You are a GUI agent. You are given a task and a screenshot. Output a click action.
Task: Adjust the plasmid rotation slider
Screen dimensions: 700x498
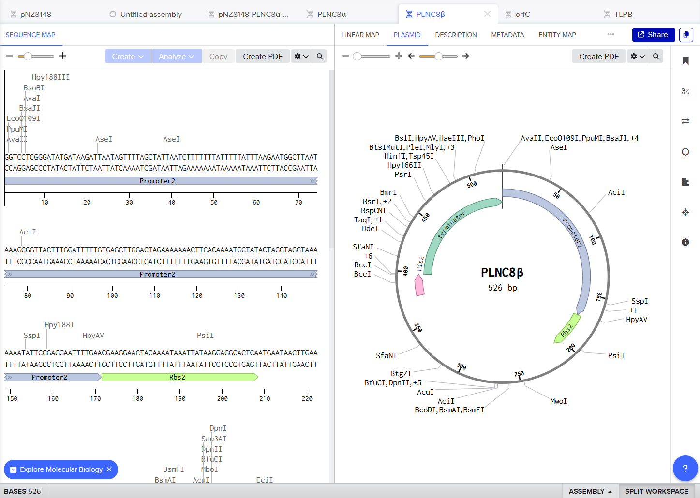tap(438, 56)
